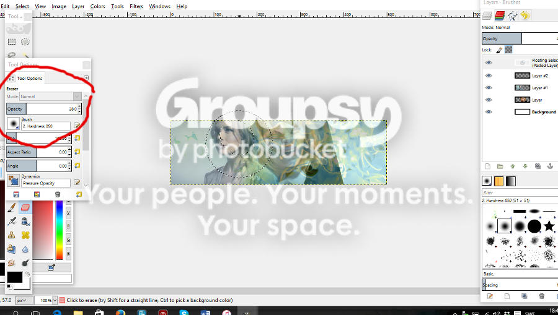Swap foreground and background colors
Viewport: 558px width, 315px height.
click(28, 274)
